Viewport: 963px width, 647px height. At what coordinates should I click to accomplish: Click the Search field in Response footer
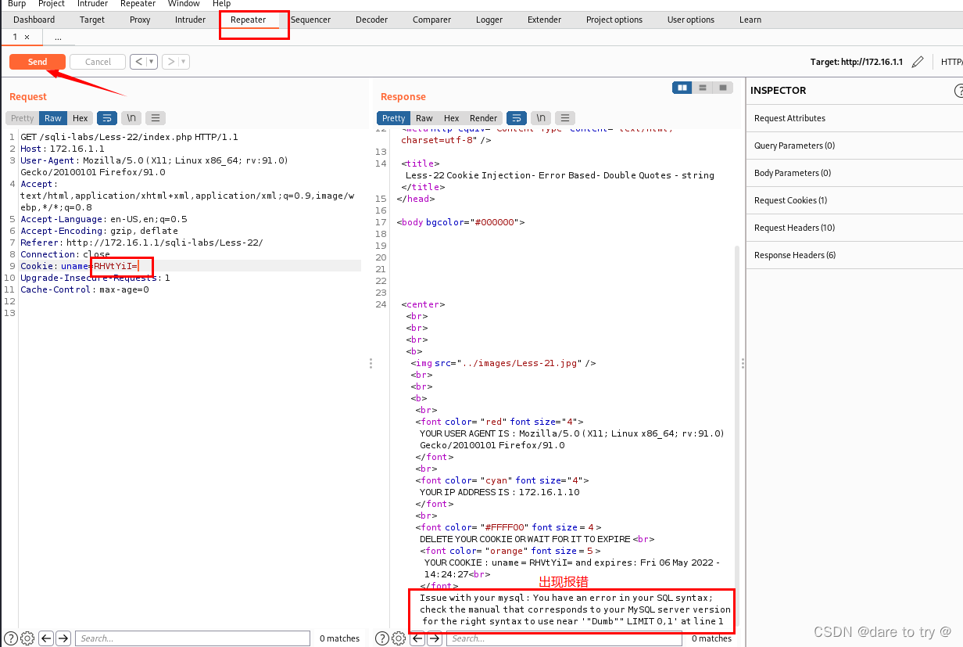pos(563,638)
